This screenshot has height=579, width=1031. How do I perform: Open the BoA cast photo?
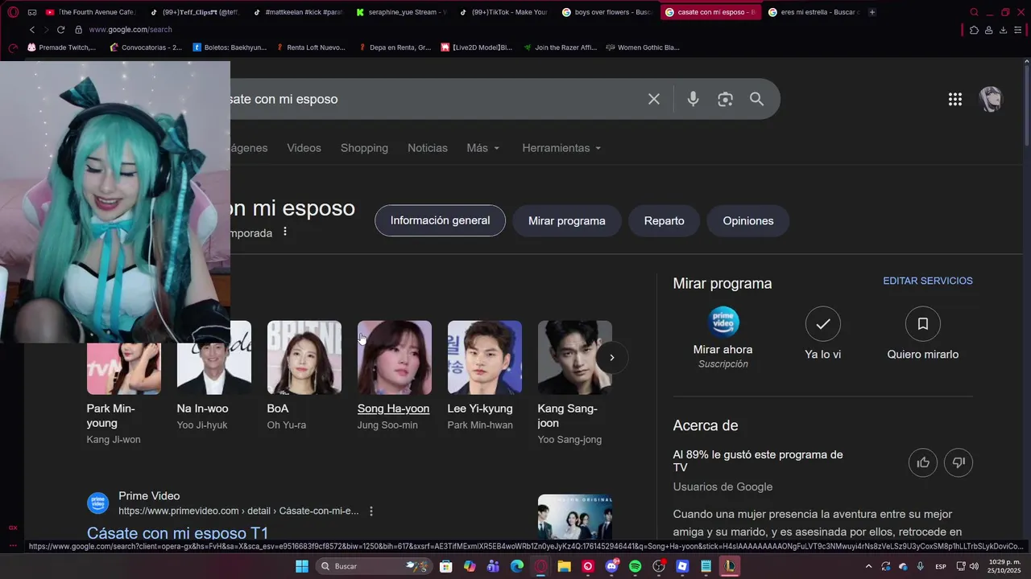[304, 357]
